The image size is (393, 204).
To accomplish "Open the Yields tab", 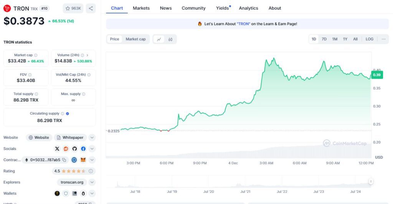I will [x=223, y=8].
